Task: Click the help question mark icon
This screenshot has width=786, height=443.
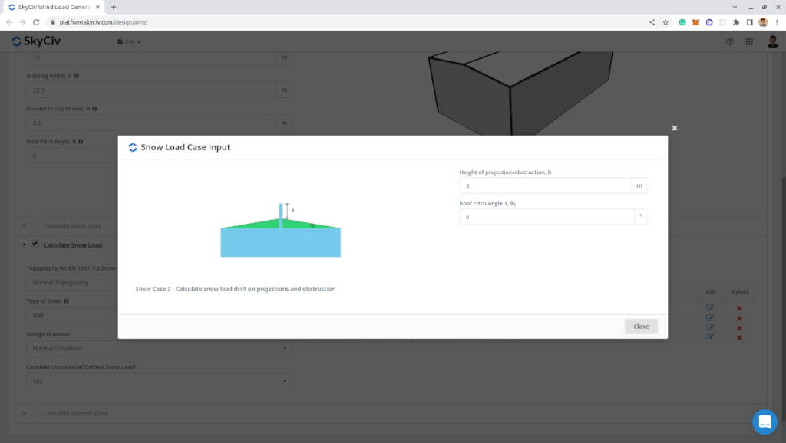Action: (729, 41)
